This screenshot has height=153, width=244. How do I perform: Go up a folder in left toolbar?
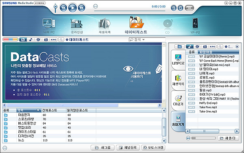click(61, 40)
